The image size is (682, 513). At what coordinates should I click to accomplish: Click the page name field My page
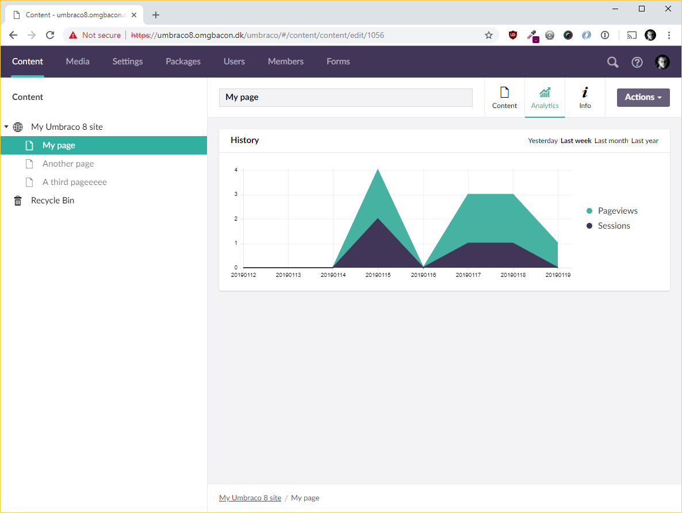(x=346, y=97)
